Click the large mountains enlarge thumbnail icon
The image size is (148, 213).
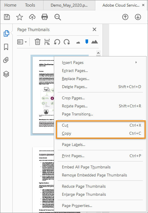(x=95, y=42)
